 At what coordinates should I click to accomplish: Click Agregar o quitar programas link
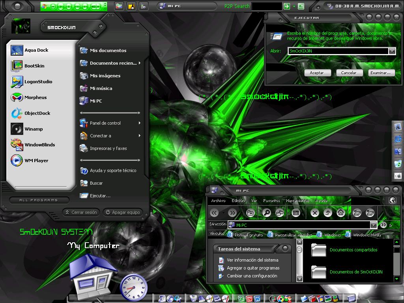[253, 268]
